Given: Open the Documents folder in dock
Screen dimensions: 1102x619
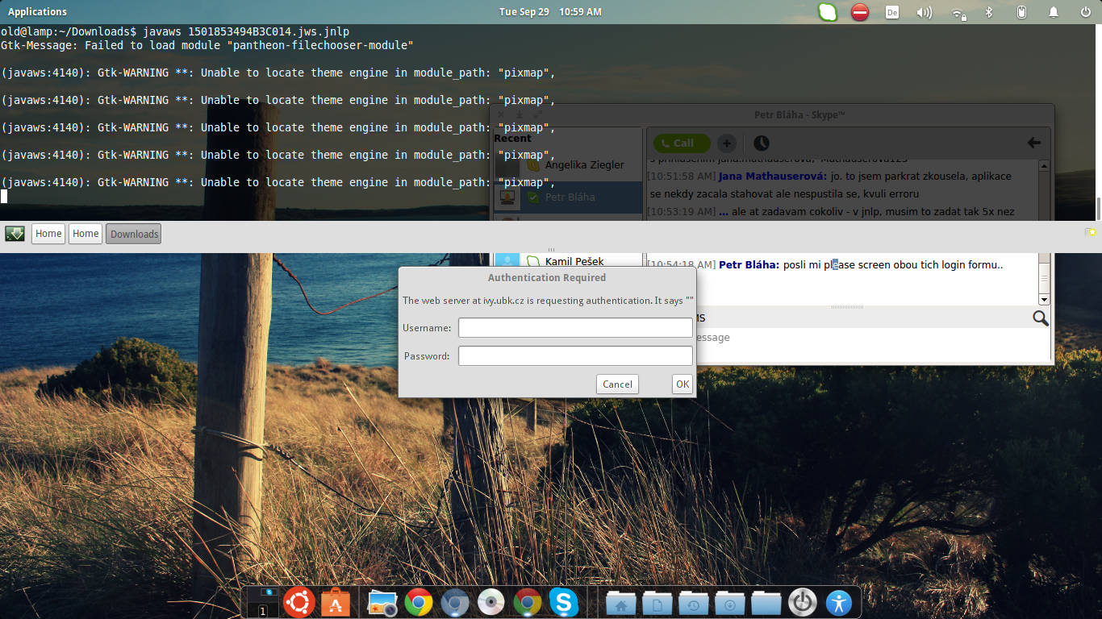Looking at the screenshot, I should (657, 603).
